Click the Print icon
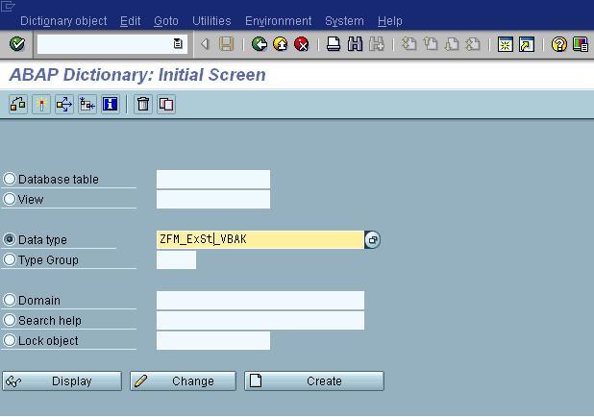Viewport: 594px width, 417px height. (x=334, y=44)
